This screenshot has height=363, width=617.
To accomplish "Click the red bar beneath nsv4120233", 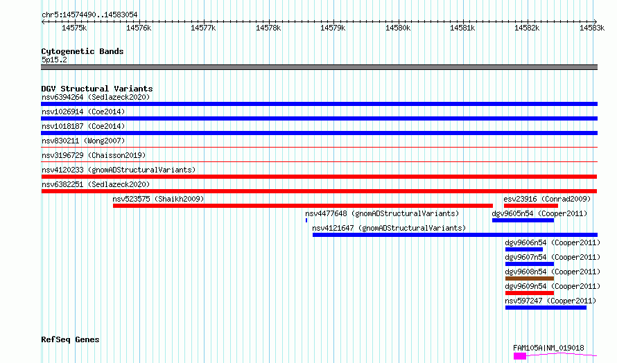I will tap(319, 177).
